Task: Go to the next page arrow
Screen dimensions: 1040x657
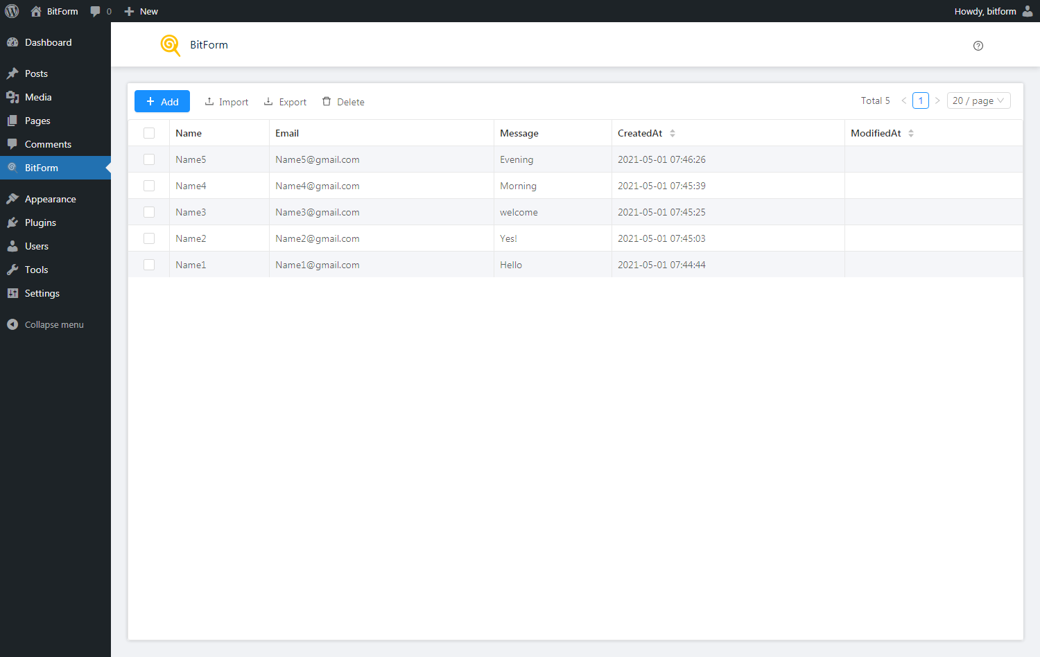Action: (x=937, y=100)
